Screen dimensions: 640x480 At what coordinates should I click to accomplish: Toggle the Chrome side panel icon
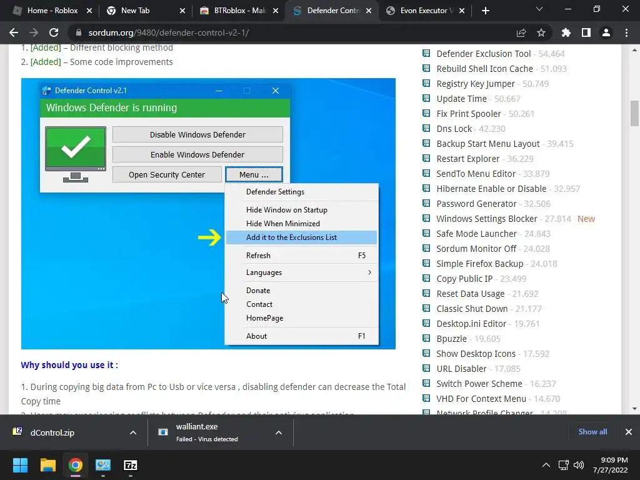[586, 32]
